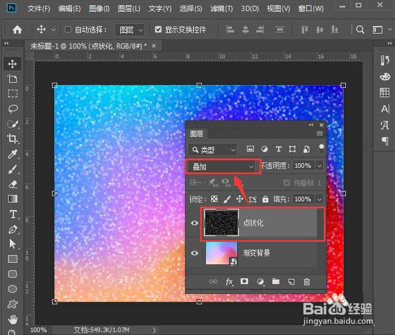Select the Hand tool
395x335 pixels.
point(13,319)
